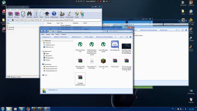Select Сеть in the navigation pane

[x=46, y=75]
